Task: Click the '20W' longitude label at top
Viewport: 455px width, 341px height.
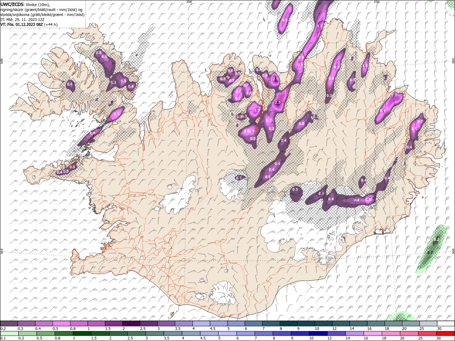Action: [189, 2]
